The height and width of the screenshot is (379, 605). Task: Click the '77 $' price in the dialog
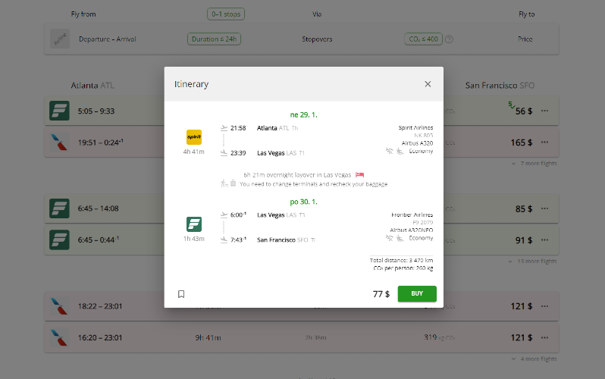coord(381,294)
